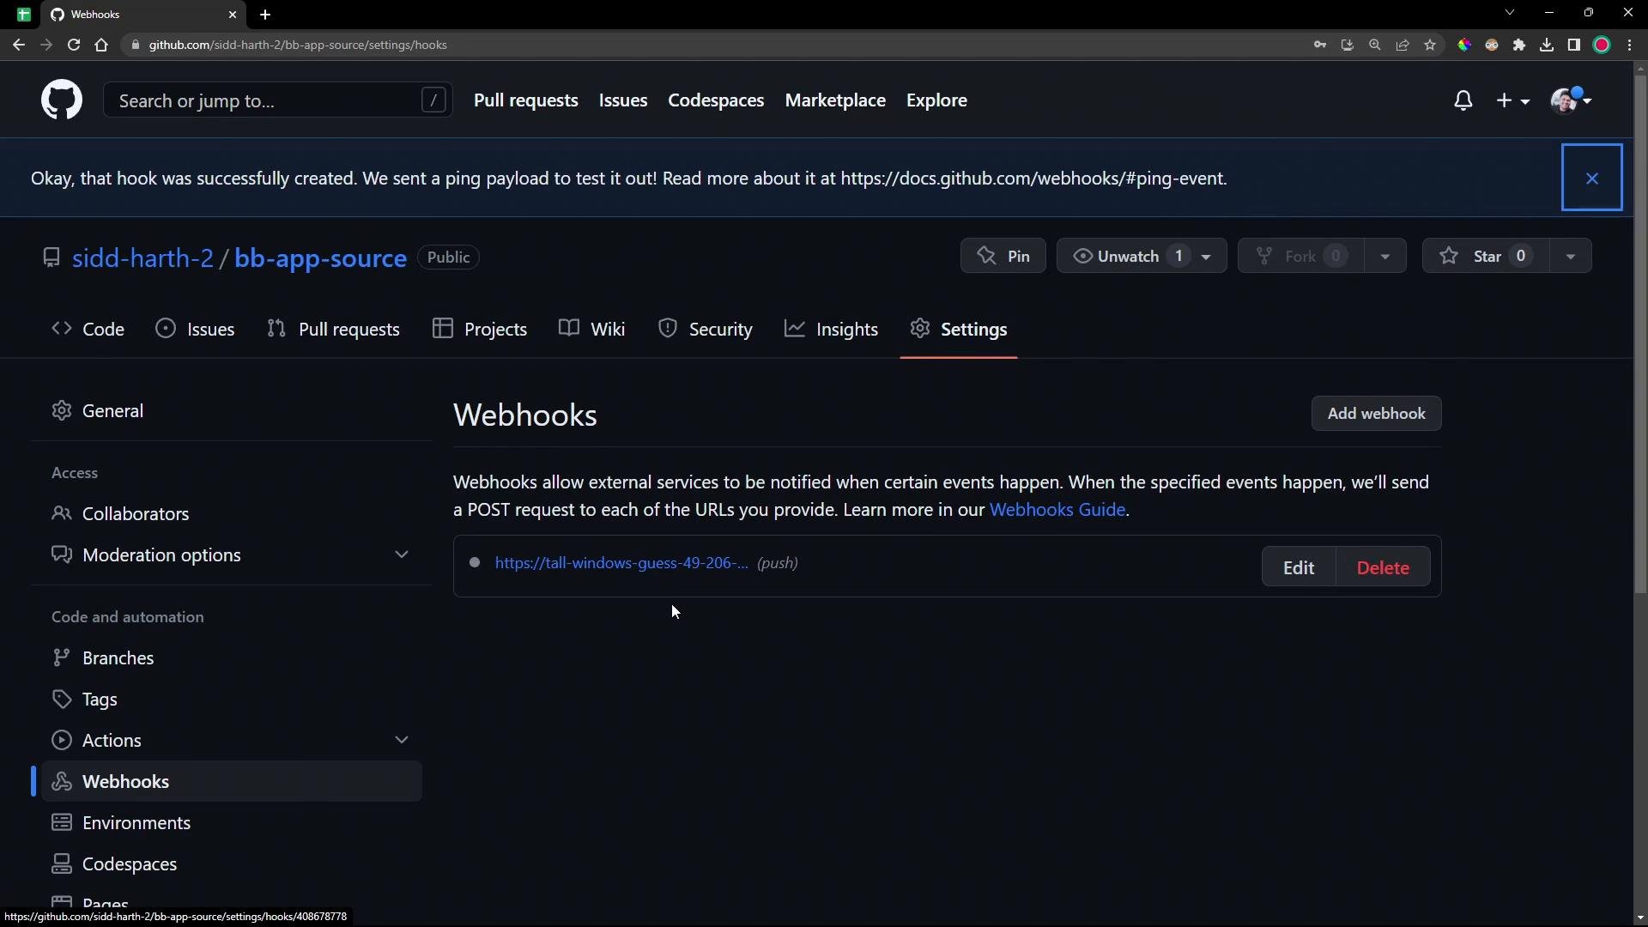
Task: Open the browser downloads icon
Action: point(1547,45)
